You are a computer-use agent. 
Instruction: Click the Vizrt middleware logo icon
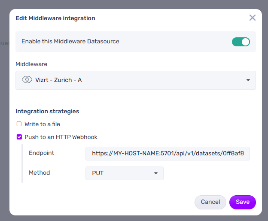pos(27,80)
